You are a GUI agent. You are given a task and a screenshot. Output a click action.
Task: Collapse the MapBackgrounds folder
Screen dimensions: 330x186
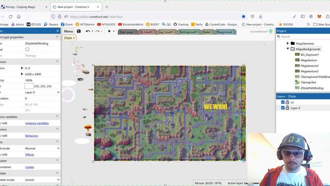click(x=288, y=49)
